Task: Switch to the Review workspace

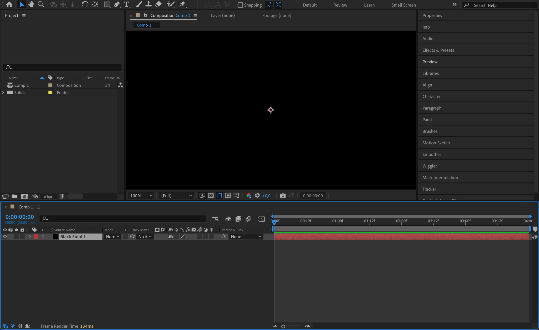Action: point(340,5)
